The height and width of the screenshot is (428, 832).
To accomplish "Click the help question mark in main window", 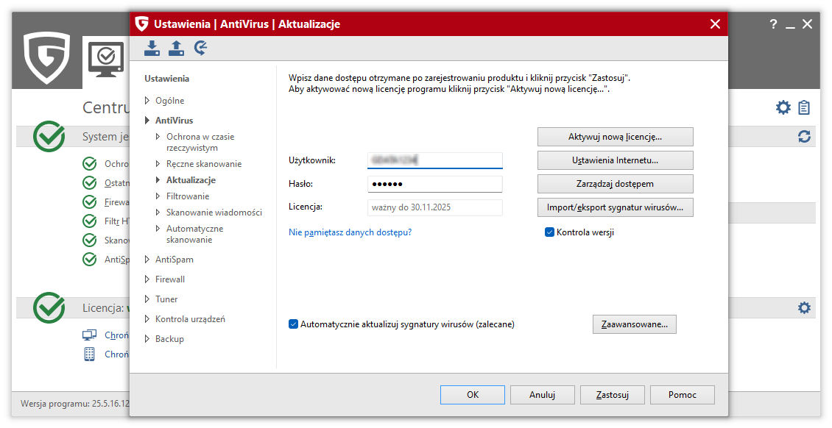I will [x=773, y=24].
